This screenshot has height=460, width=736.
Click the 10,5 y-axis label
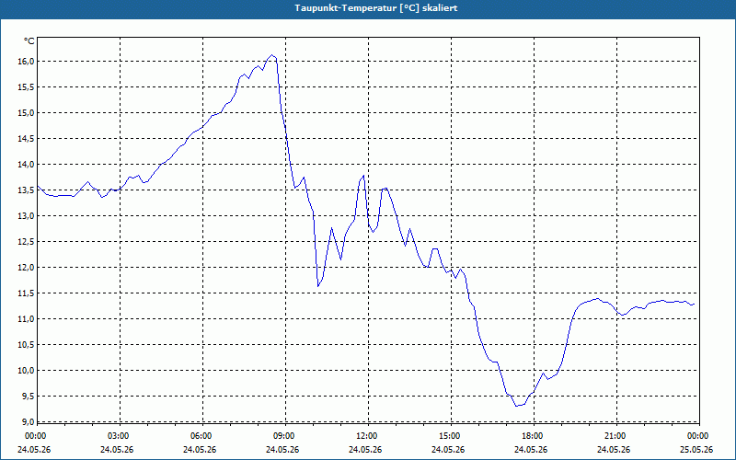(27, 345)
